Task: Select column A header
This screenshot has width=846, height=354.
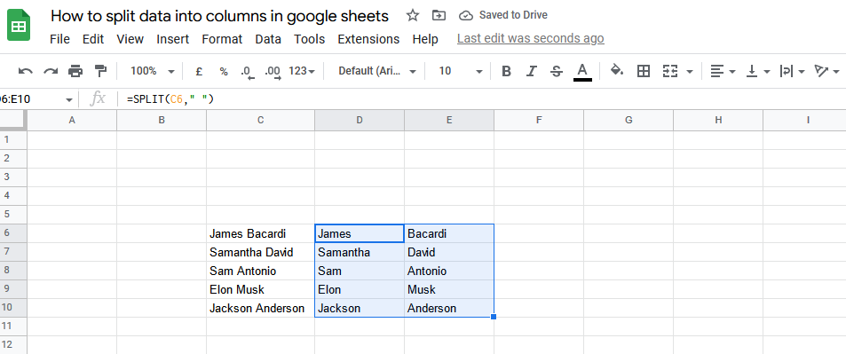Action: click(72, 121)
